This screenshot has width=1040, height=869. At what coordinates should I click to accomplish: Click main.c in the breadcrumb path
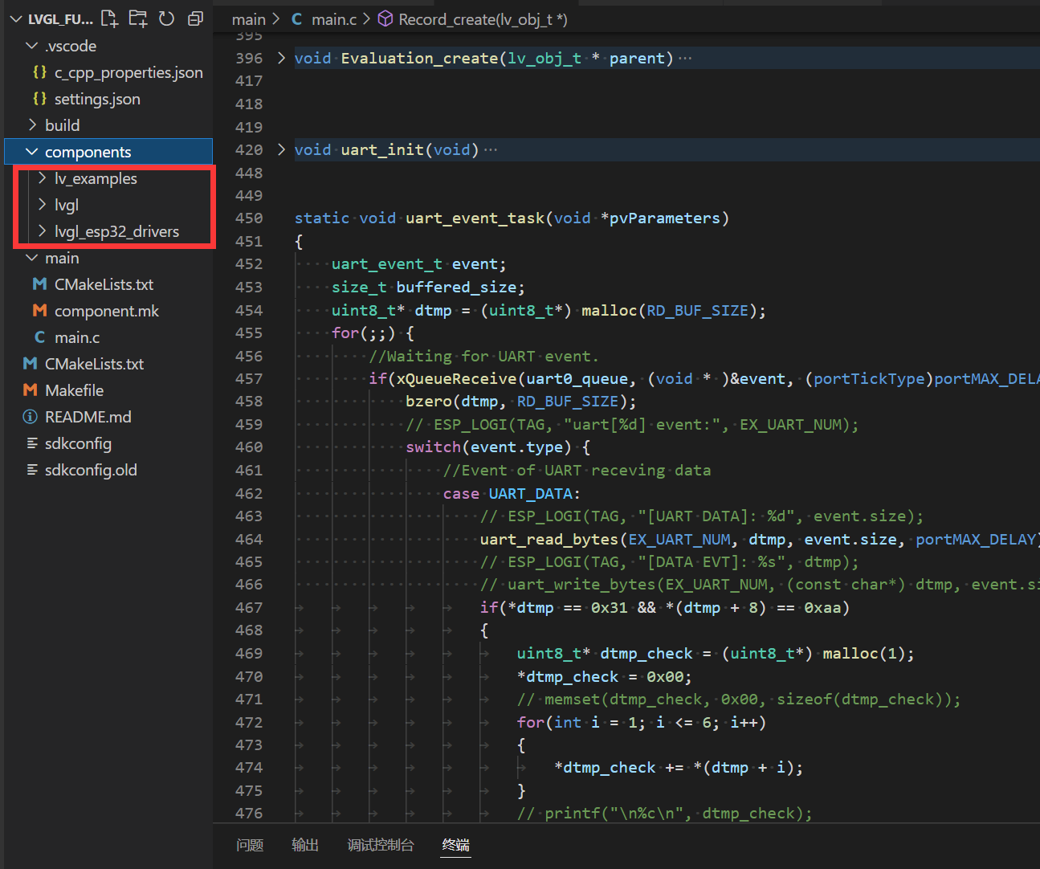332,19
